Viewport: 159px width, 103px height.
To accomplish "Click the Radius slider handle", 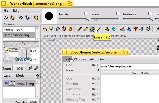I will pos(96,20).
